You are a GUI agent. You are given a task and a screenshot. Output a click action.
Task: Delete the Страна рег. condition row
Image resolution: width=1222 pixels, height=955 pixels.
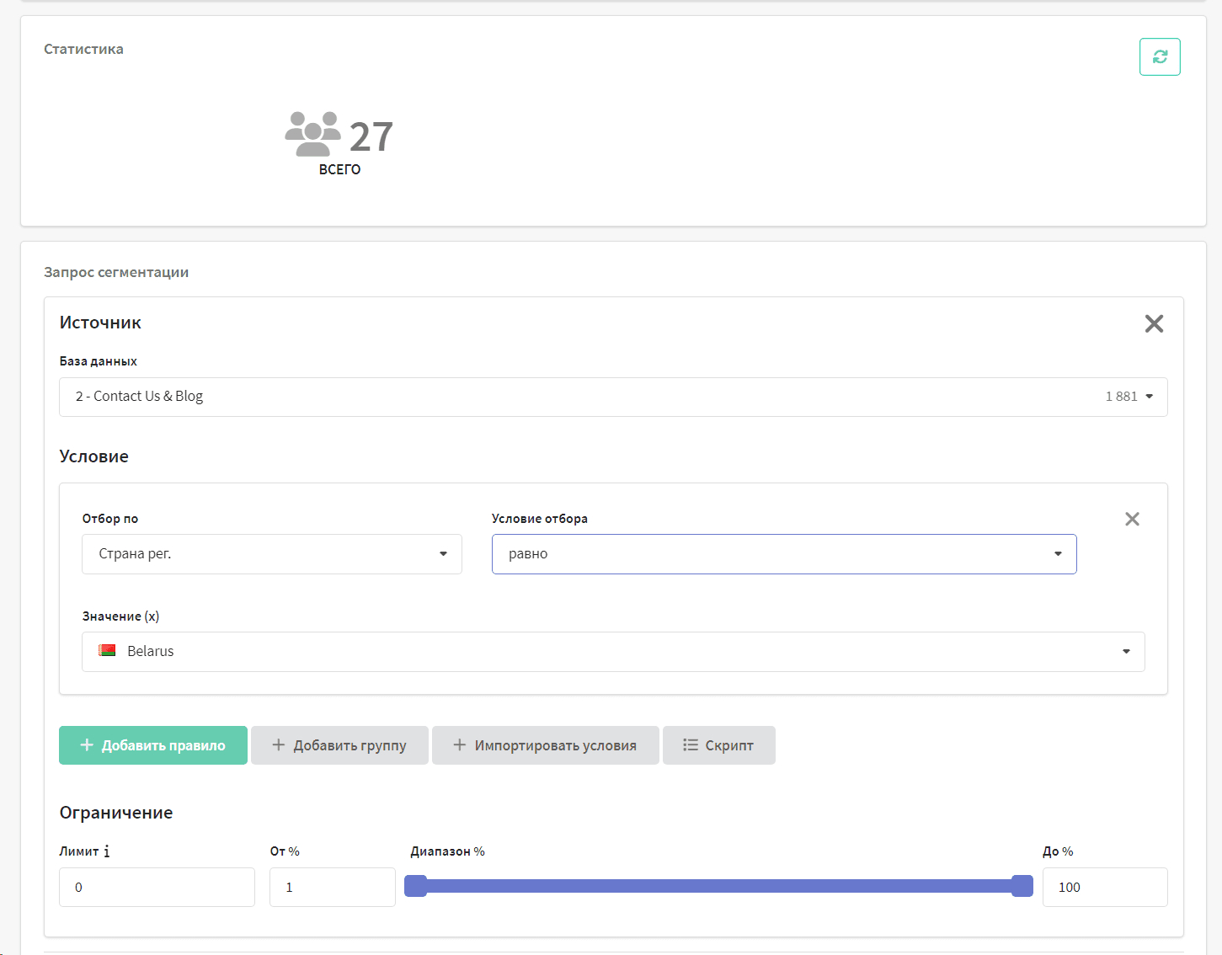[x=1132, y=519]
